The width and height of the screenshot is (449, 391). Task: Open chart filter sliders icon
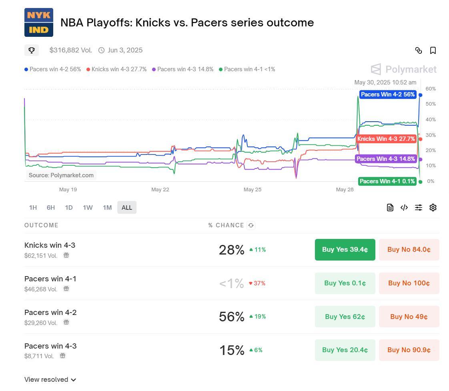click(419, 207)
